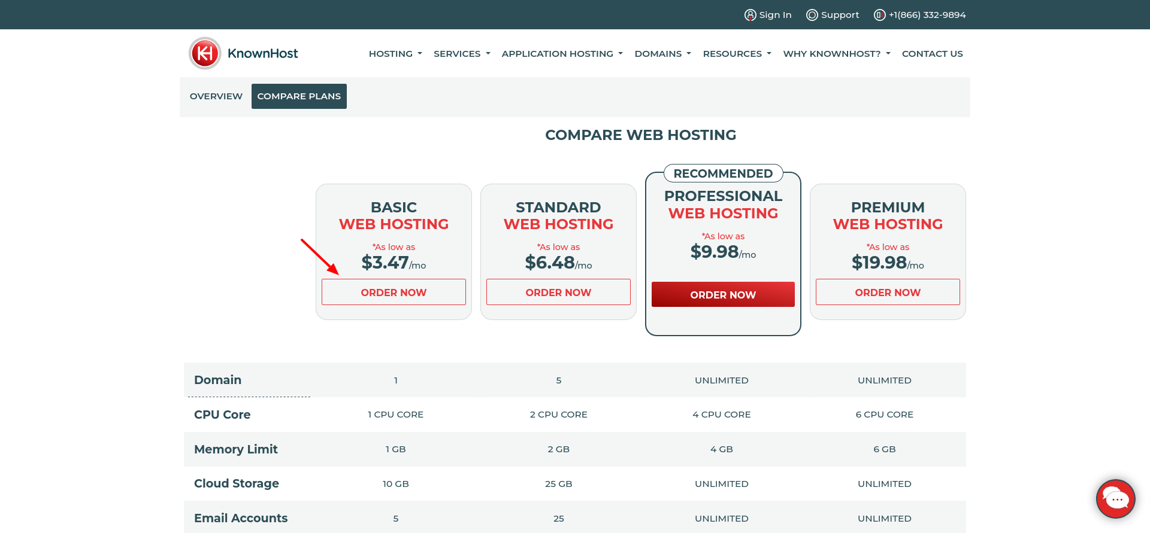
Task: Click the Compare Web Hosting heading
Action: point(640,135)
